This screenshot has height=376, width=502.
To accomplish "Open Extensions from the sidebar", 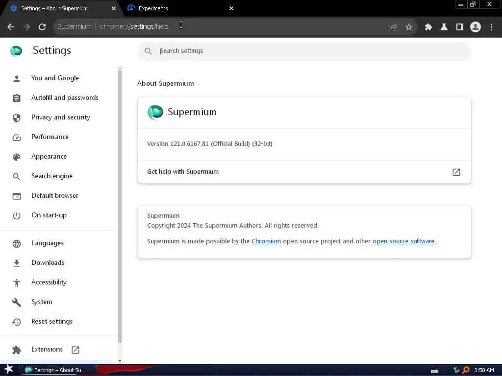I will [x=47, y=350].
